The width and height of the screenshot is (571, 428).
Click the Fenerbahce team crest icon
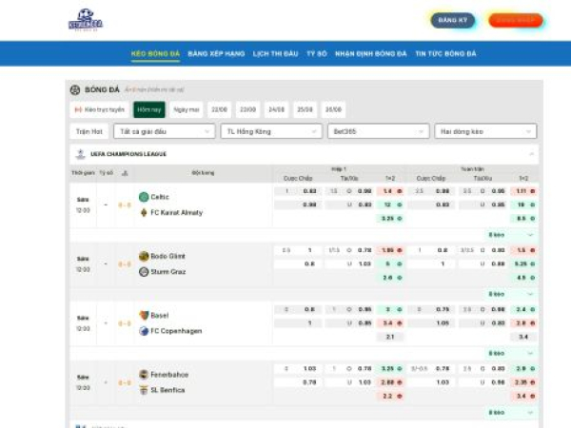coord(144,375)
